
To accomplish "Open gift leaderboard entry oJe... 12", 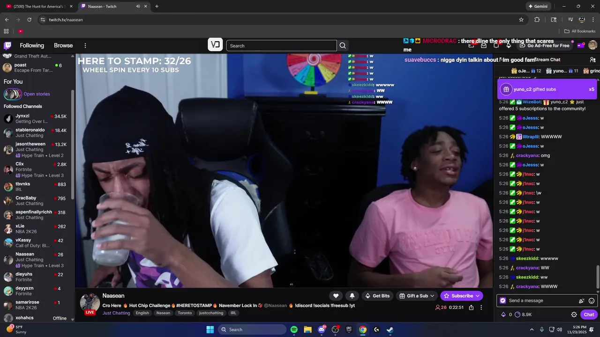I will coord(526,71).
